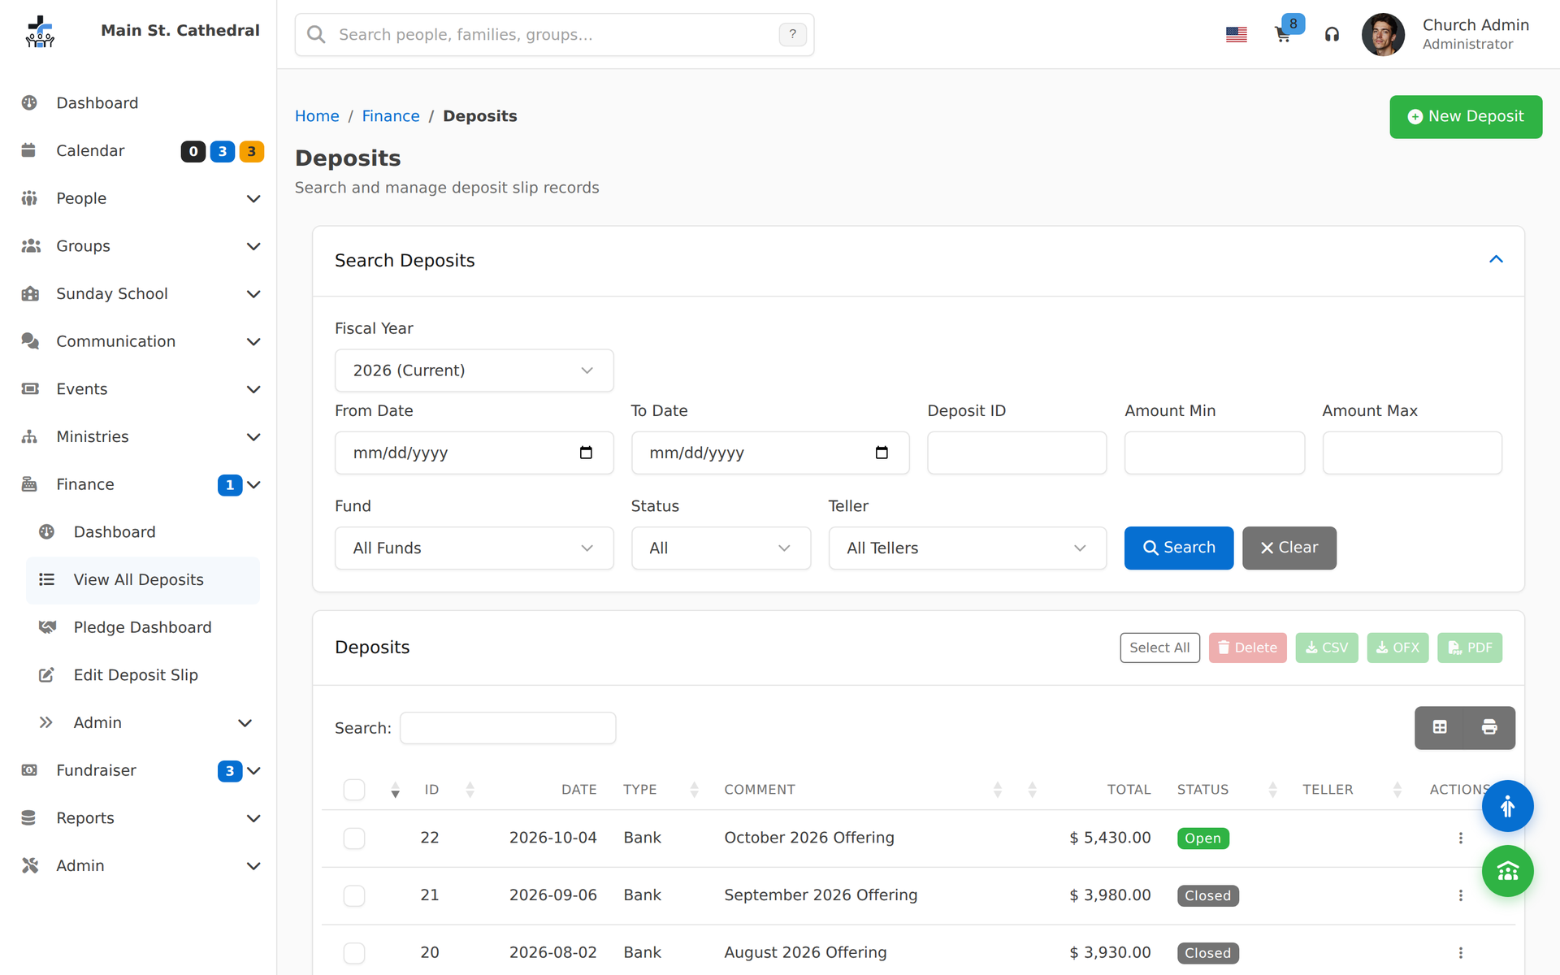Open the From Date calendar picker icon
The height and width of the screenshot is (975, 1560).
click(586, 453)
